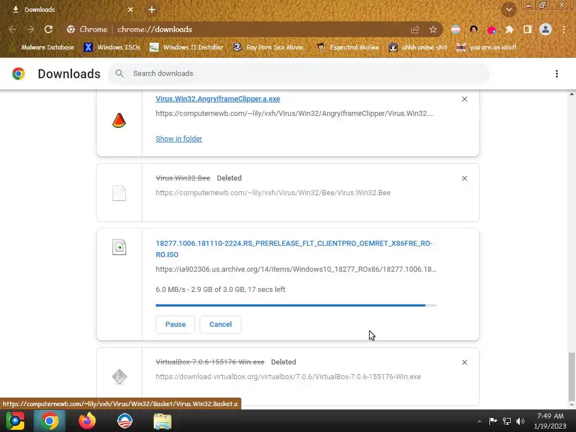Open the you are an idiot! bookmark
The width and height of the screenshot is (576, 432).
click(x=486, y=47)
